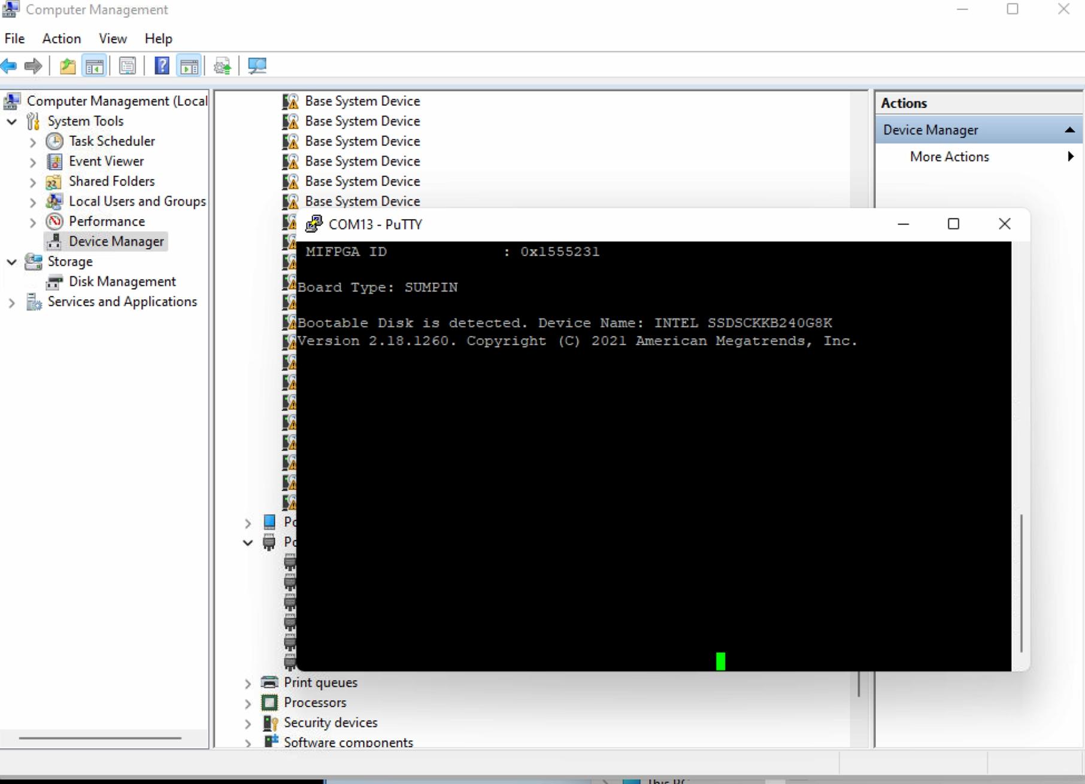Open the More Actions submenu arrow
1085x784 pixels.
tap(1071, 157)
